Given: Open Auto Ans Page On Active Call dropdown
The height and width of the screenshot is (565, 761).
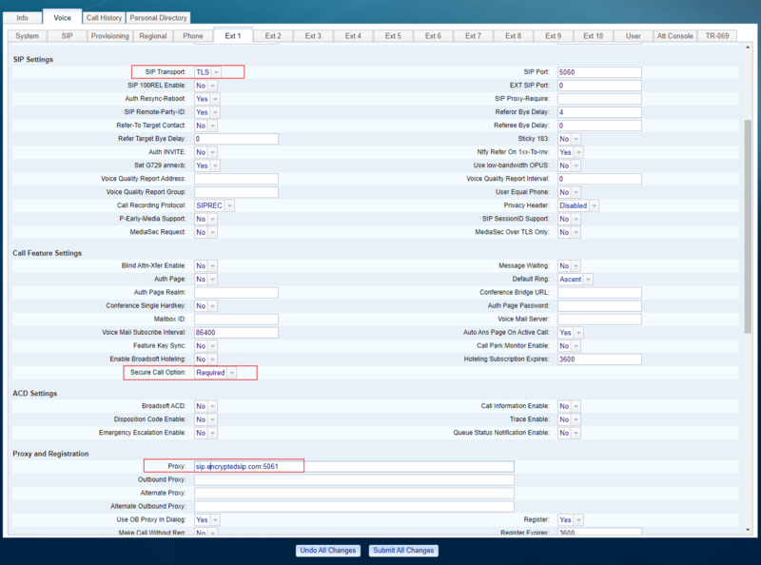Looking at the screenshot, I should pos(570,333).
